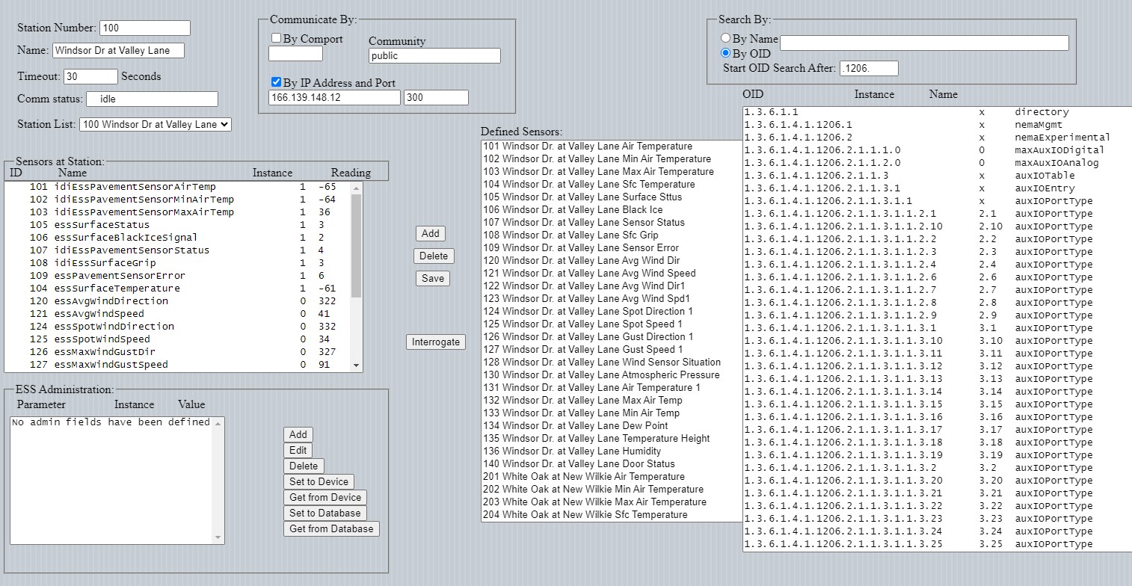Click Get from Device button
This screenshot has width=1132, height=586.
point(325,497)
